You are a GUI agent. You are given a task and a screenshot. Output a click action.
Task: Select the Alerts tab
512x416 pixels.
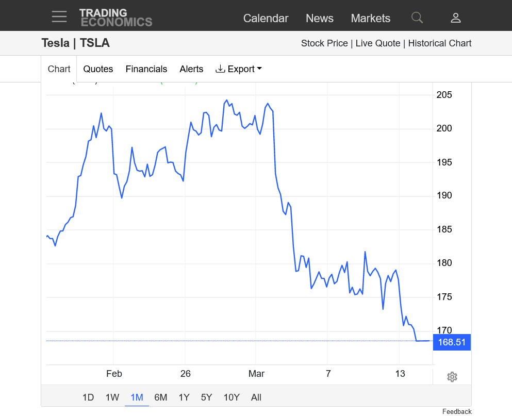191,69
